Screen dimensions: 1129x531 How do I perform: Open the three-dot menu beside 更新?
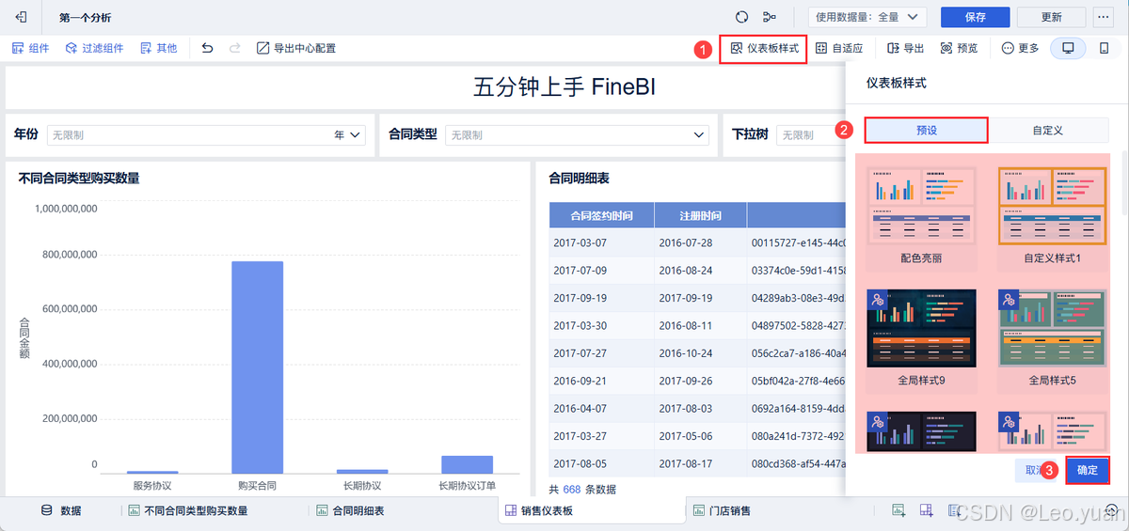1103,17
